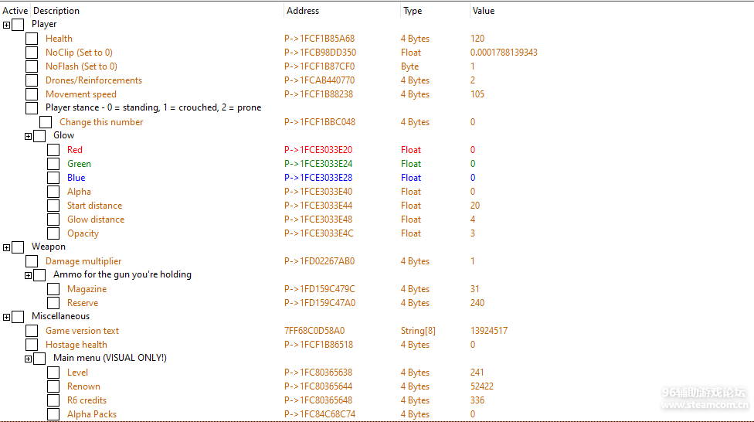The height and width of the screenshot is (422, 754).
Task: Click the Value column header
Action: 483,11
